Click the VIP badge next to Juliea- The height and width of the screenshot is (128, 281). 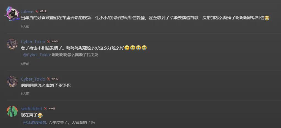pos(43,11)
